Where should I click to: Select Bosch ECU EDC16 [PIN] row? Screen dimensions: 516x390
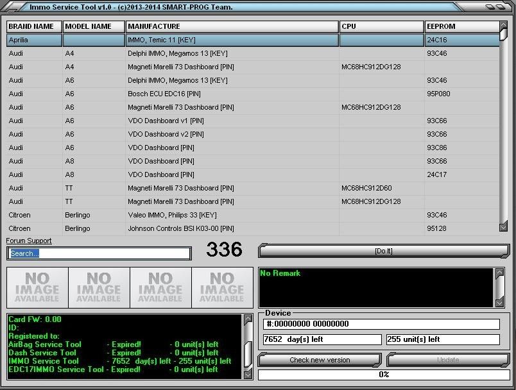click(x=253, y=94)
